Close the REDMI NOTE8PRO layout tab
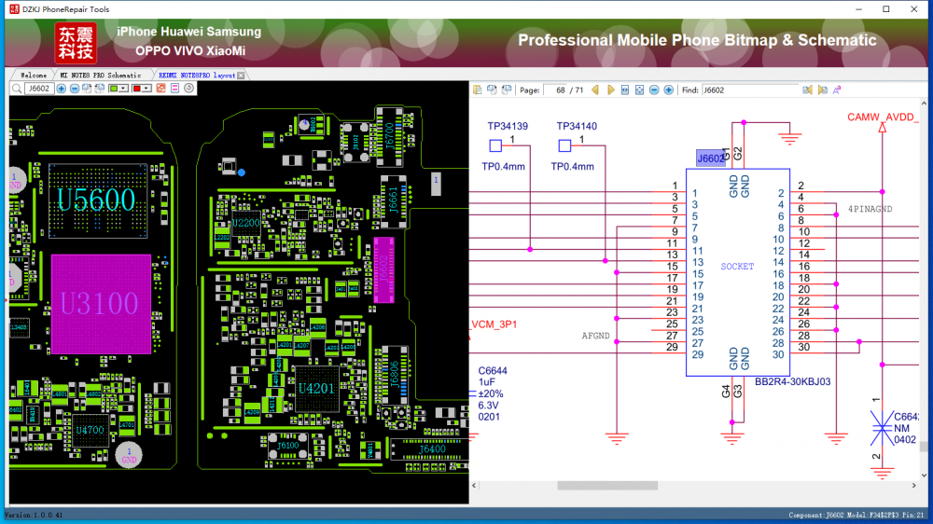This screenshot has height=524, width=933. pos(241,75)
